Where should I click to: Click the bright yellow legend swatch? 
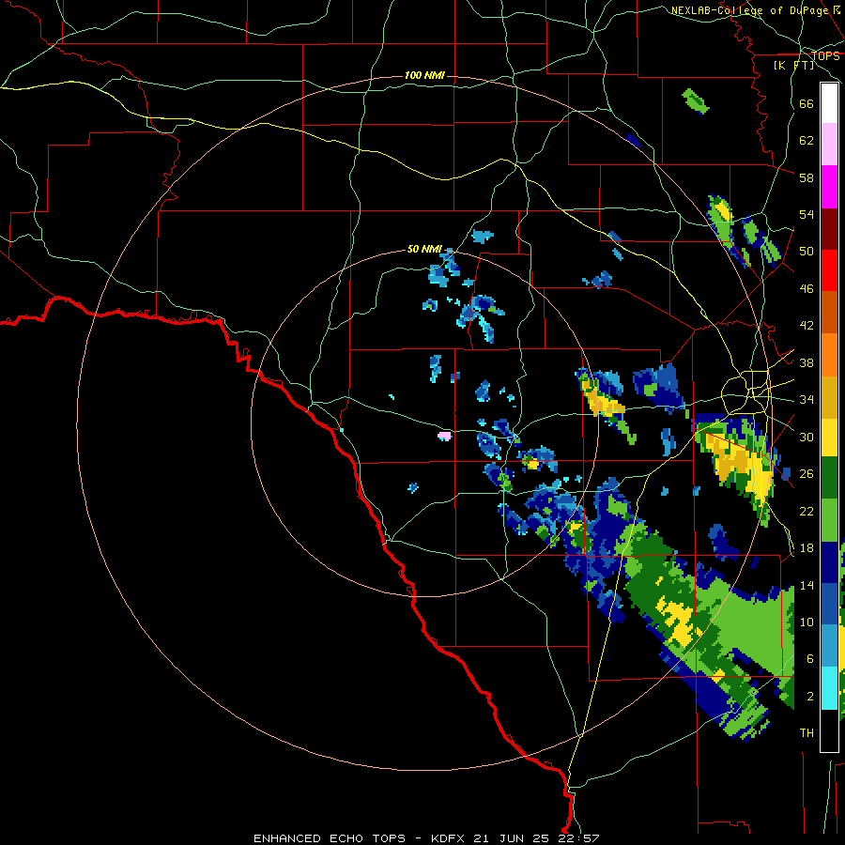click(x=829, y=438)
